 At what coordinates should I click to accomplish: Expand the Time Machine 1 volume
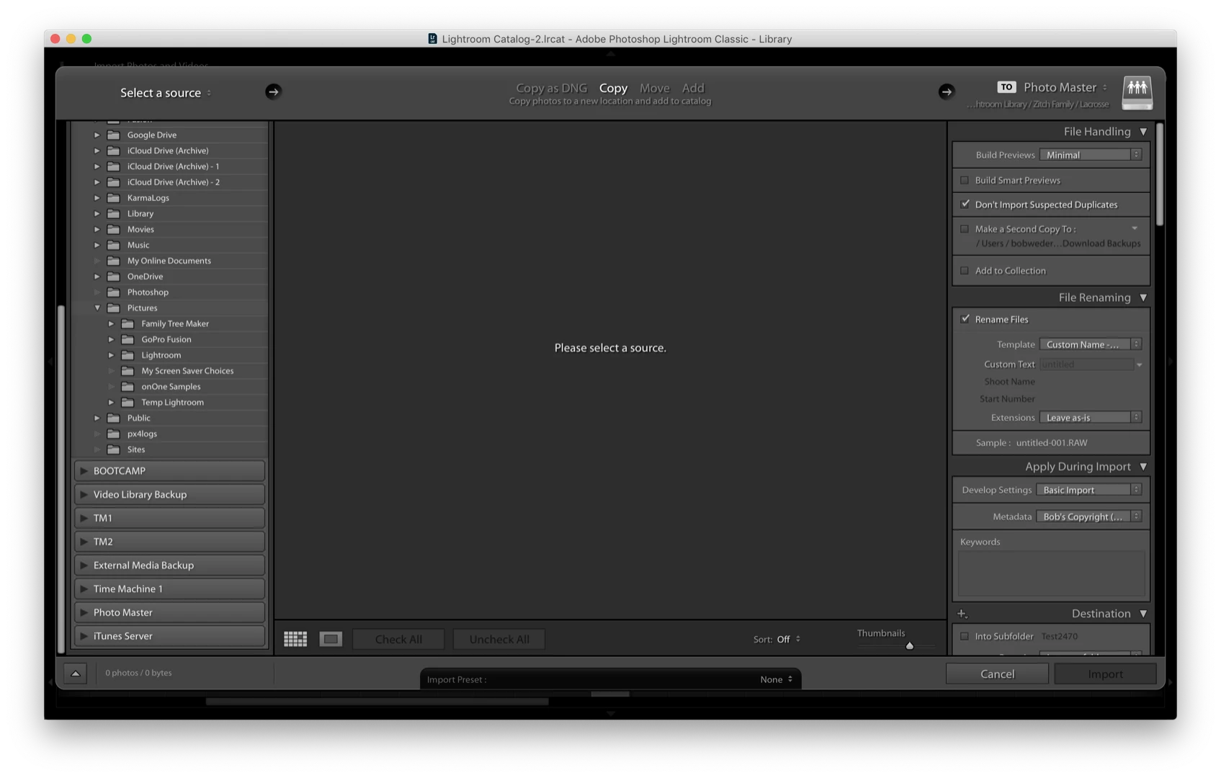(84, 589)
